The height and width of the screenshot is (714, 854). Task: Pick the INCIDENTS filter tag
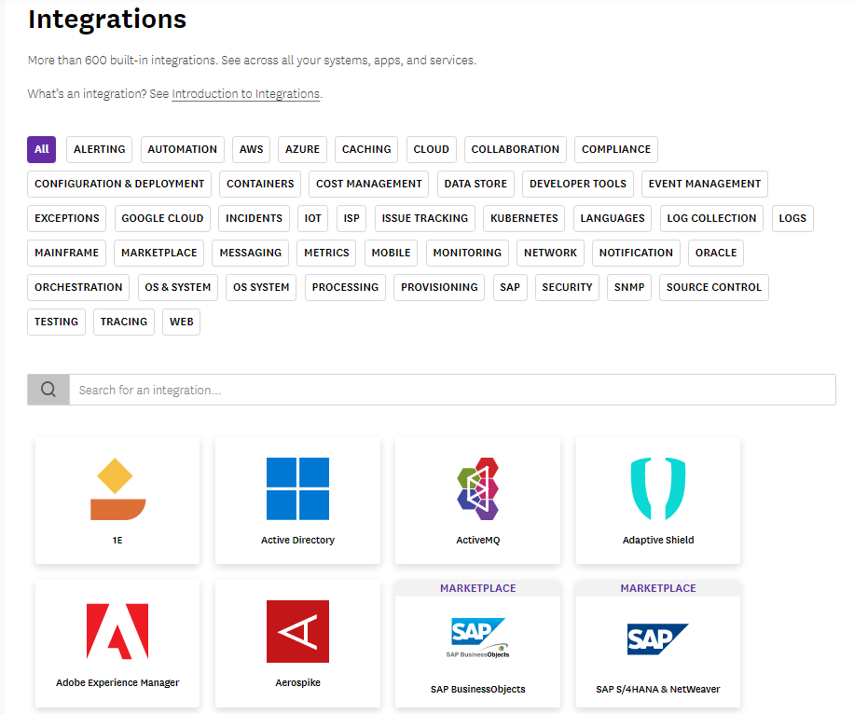[254, 218]
